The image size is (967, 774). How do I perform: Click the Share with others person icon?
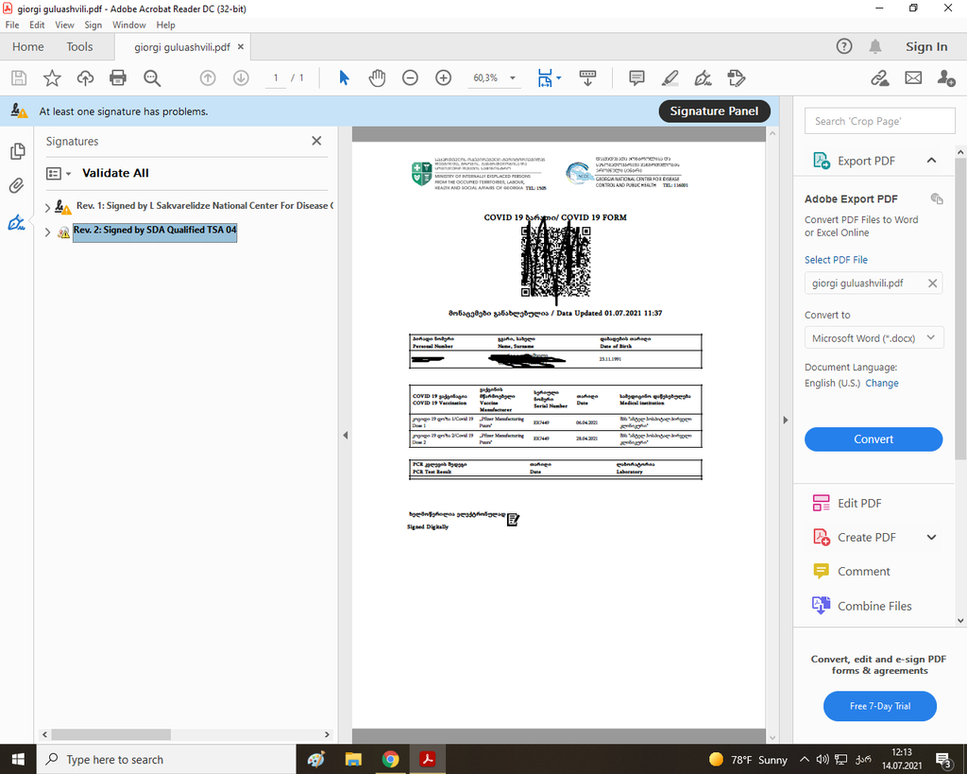[946, 77]
